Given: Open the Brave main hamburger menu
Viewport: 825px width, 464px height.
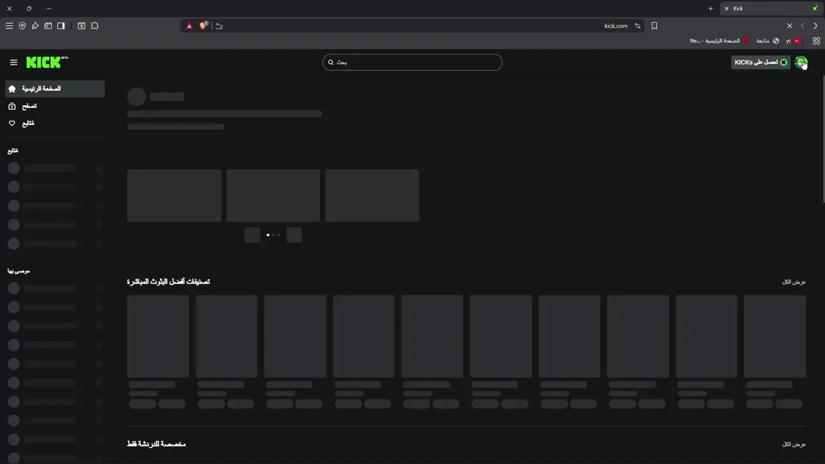Looking at the screenshot, I should [x=9, y=26].
